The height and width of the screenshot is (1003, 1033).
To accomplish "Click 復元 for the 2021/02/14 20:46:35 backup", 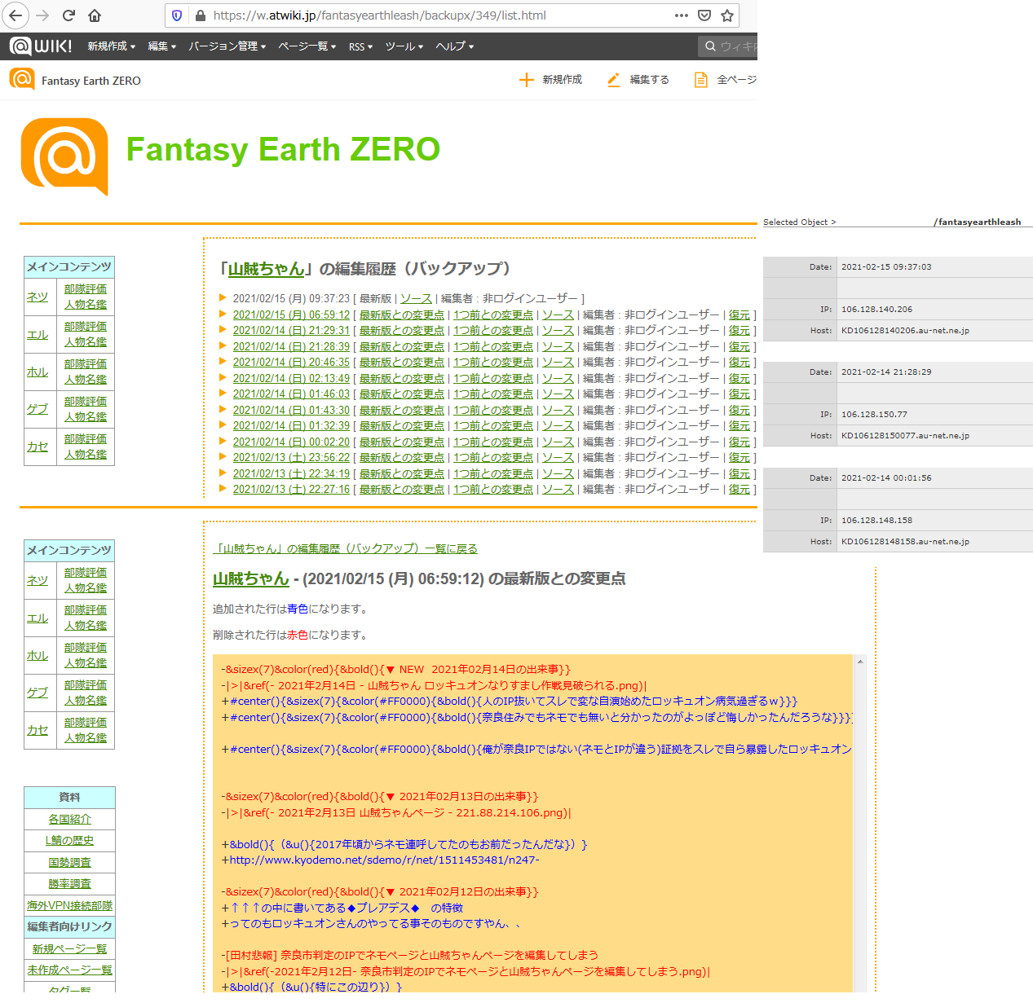I will tap(739, 363).
